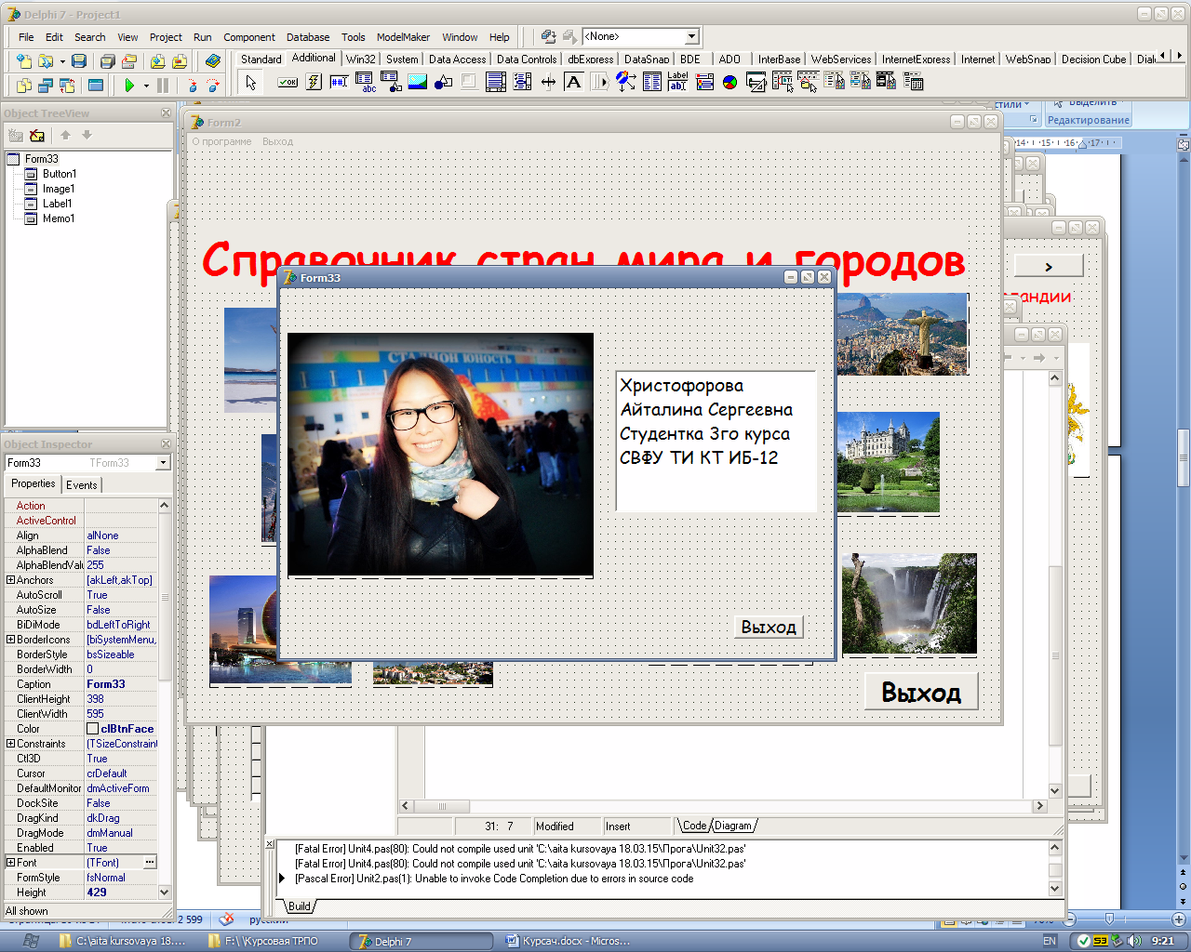Click the green Run button in toolbar

point(129,85)
